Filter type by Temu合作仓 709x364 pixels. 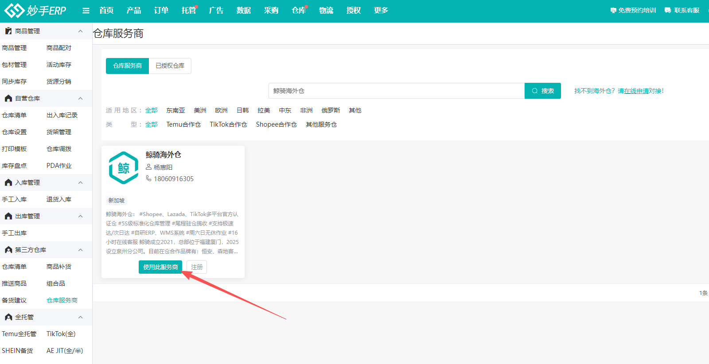(183, 124)
